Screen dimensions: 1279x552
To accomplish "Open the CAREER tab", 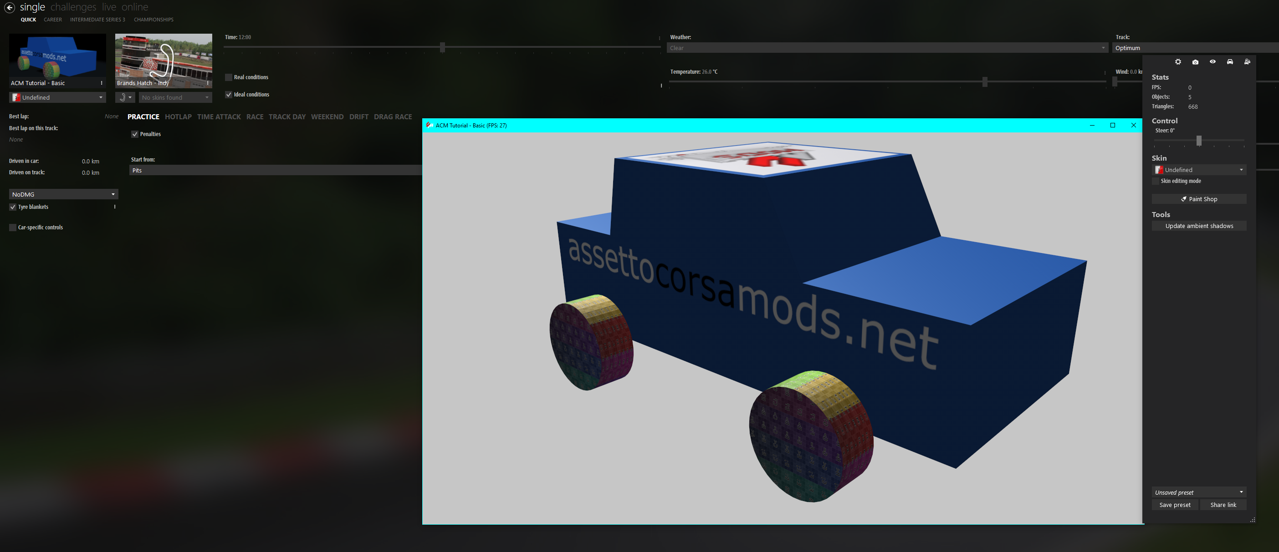I will click(53, 20).
